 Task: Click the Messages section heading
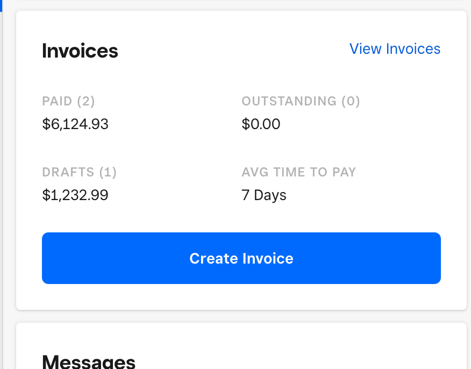point(89,361)
